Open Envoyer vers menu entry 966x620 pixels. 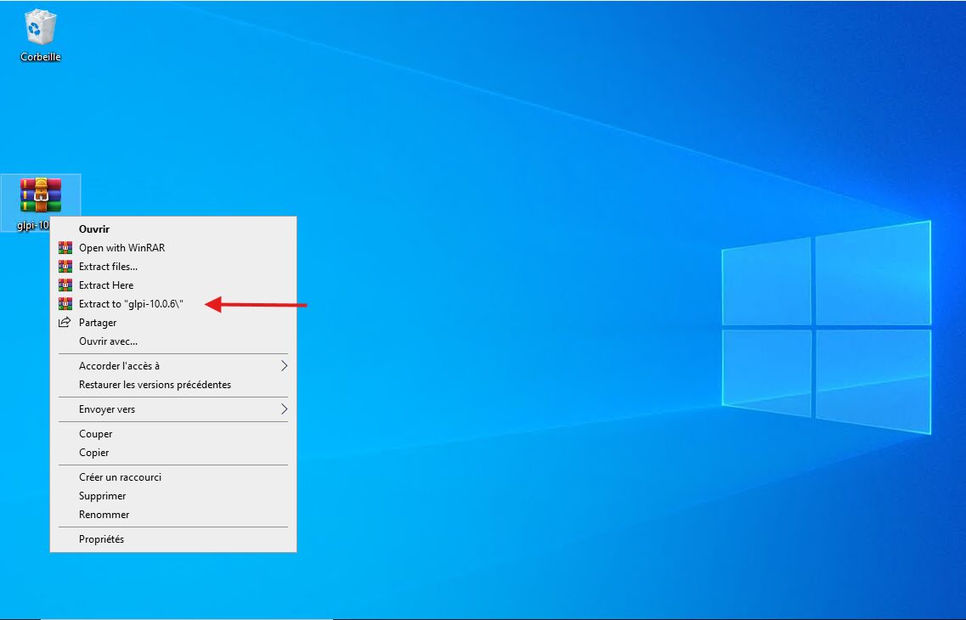(173, 409)
